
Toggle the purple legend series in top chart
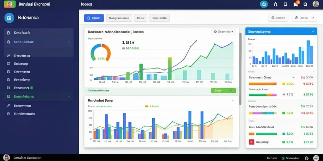pos(123,48)
